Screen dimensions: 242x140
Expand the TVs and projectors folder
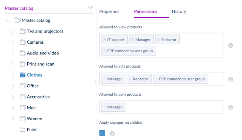coord(13,32)
